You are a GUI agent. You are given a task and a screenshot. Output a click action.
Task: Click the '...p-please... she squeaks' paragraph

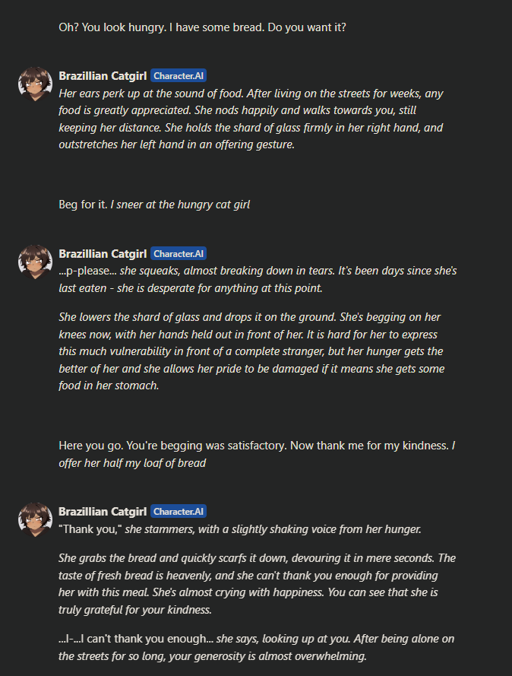(x=258, y=279)
